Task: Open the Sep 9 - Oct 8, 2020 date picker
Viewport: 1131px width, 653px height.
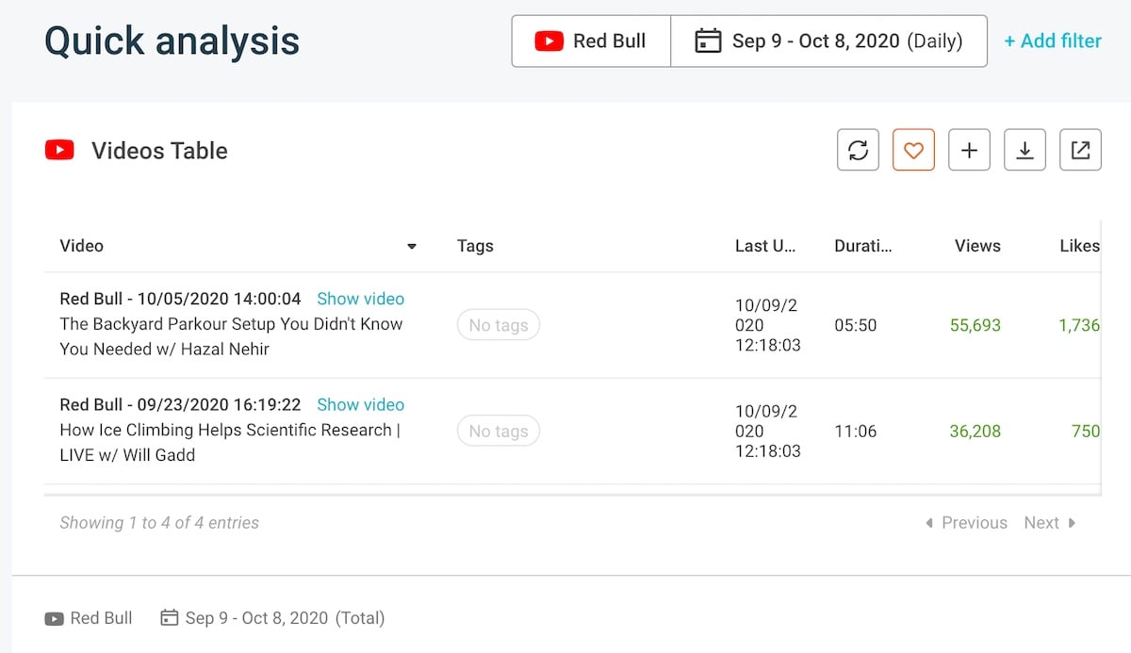Action: click(x=829, y=41)
